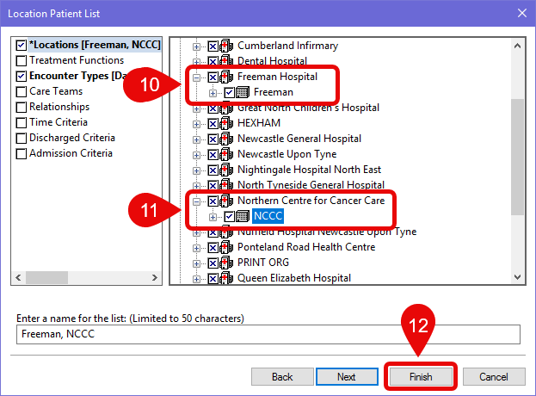Expand the Newcastle Upon Tyne node

[x=196, y=155]
